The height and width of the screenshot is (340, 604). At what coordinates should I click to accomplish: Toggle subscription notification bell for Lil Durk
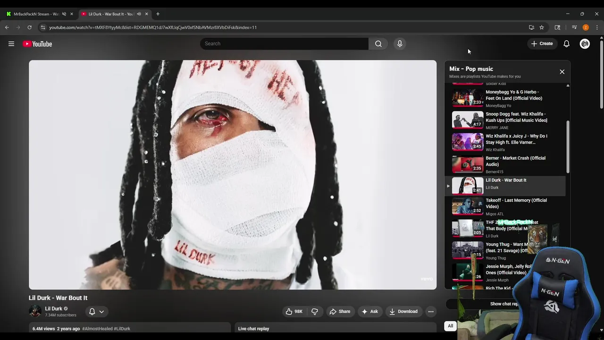92,312
